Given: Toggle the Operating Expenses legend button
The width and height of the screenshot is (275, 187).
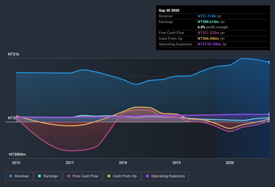Looking at the screenshot, I should [x=165, y=176].
